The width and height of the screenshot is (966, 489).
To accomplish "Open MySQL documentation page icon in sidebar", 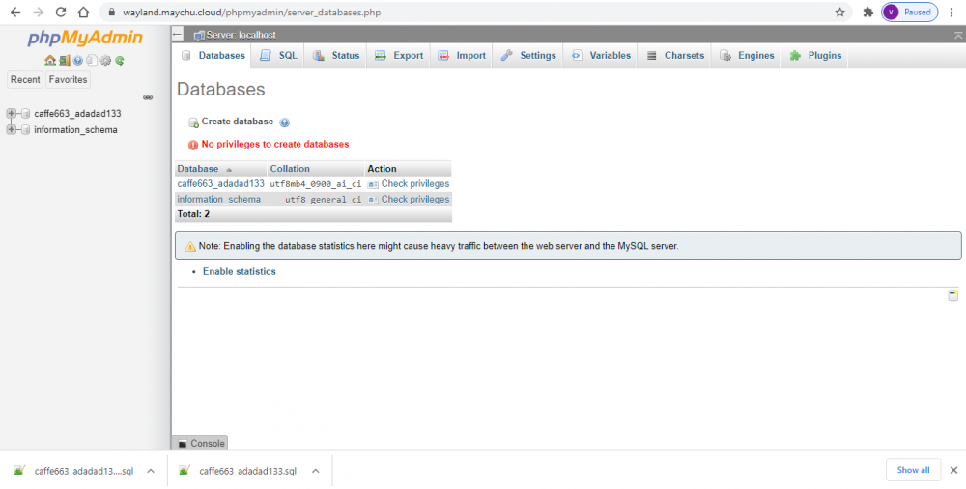I will click(91, 60).
